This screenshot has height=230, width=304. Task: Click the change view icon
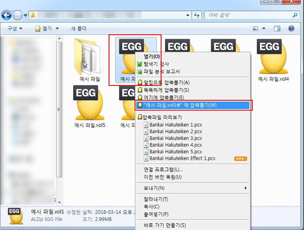click(255, 29)
